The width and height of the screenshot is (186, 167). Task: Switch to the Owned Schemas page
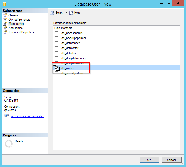click(x=19, y=20)
